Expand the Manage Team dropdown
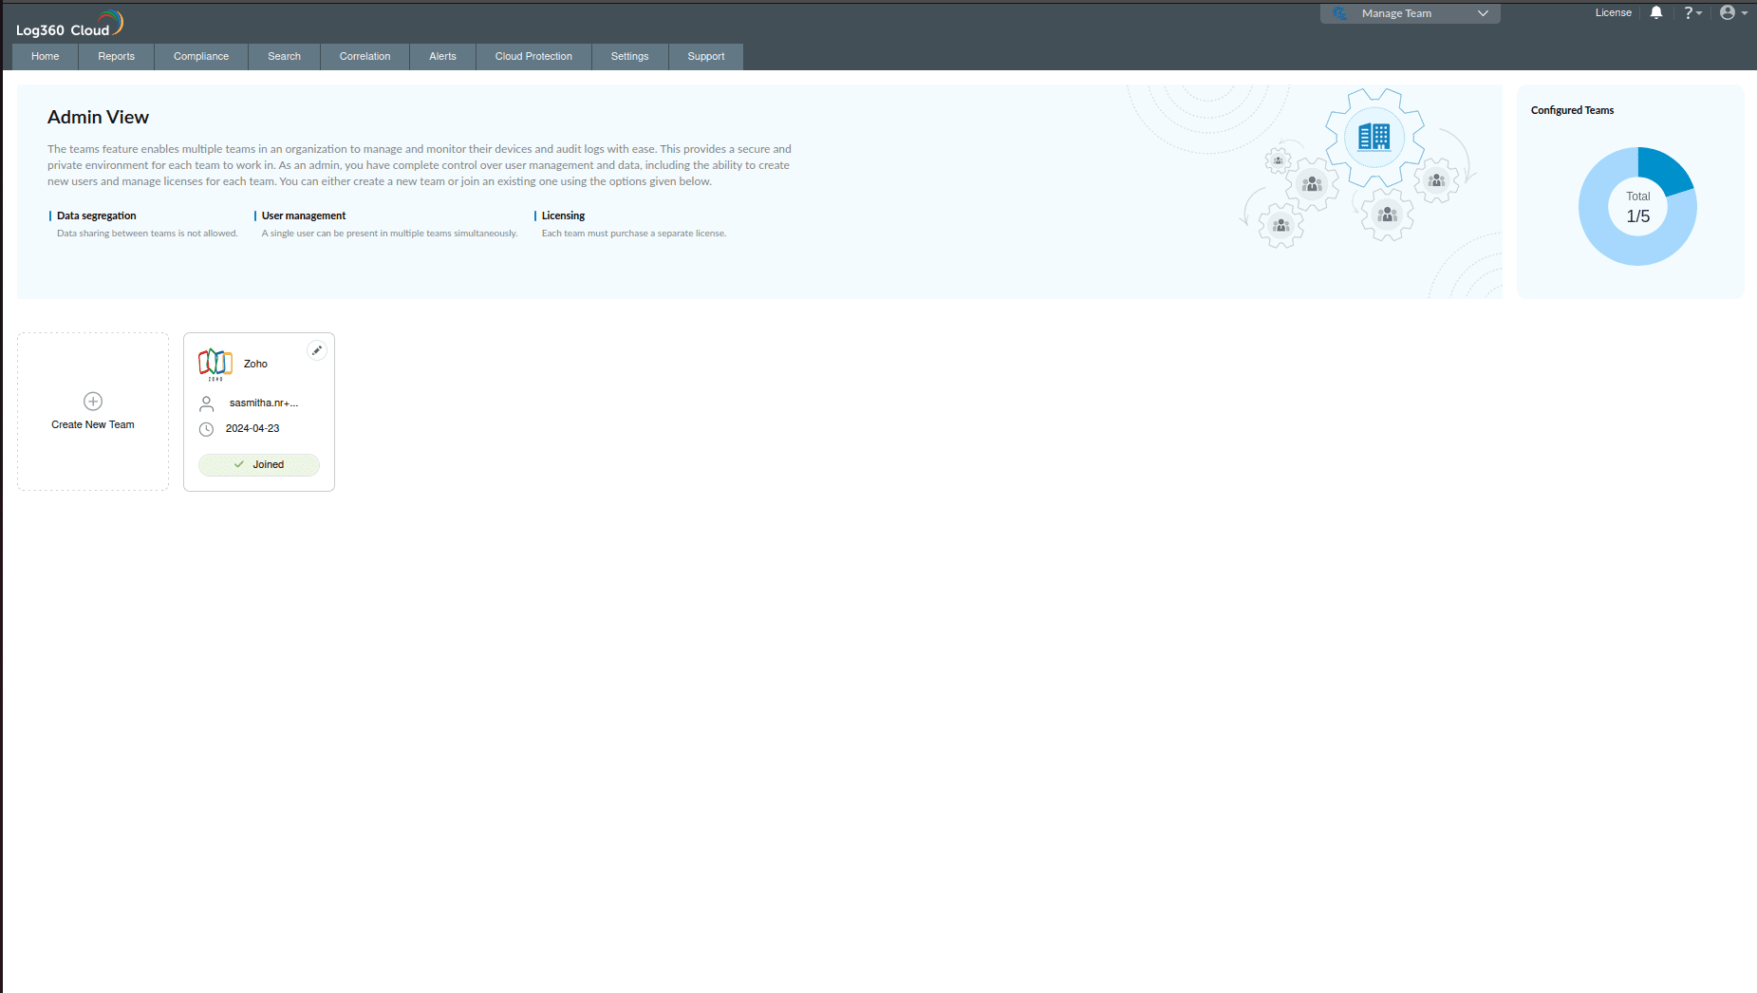 (x=1410, y=13)
